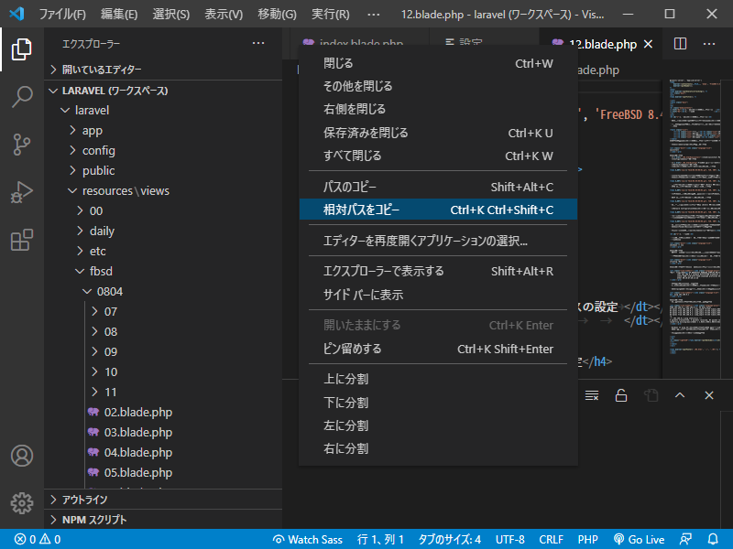The image size is (733, 549).
Task: Click Watch Sass in status bar
Action: click(307, 540)
